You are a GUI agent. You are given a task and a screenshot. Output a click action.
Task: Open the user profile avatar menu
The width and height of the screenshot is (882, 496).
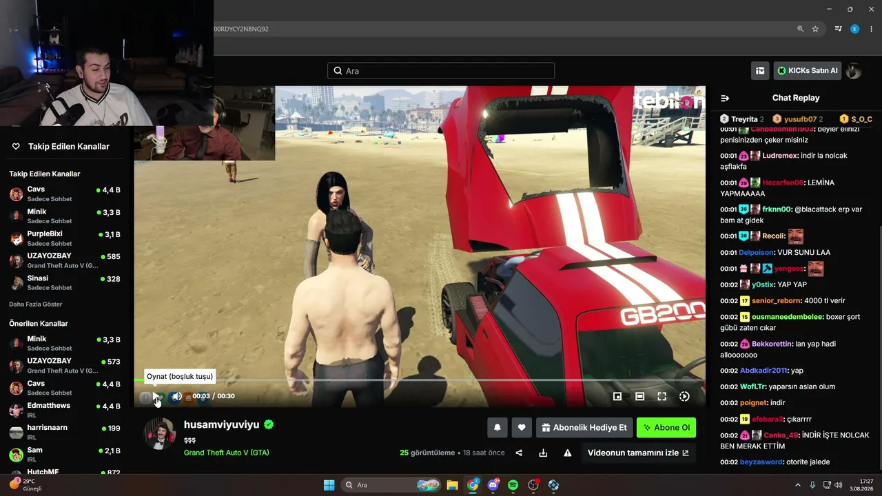[854, 71]
